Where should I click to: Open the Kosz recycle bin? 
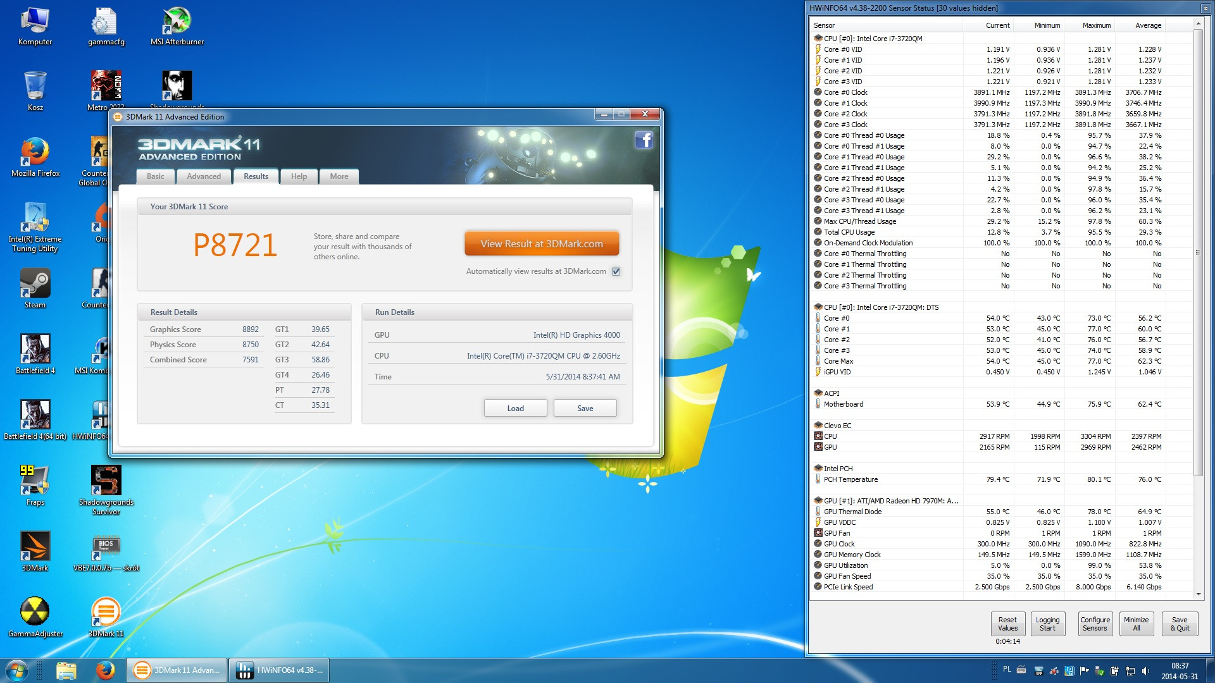click(x=35, y=92)
